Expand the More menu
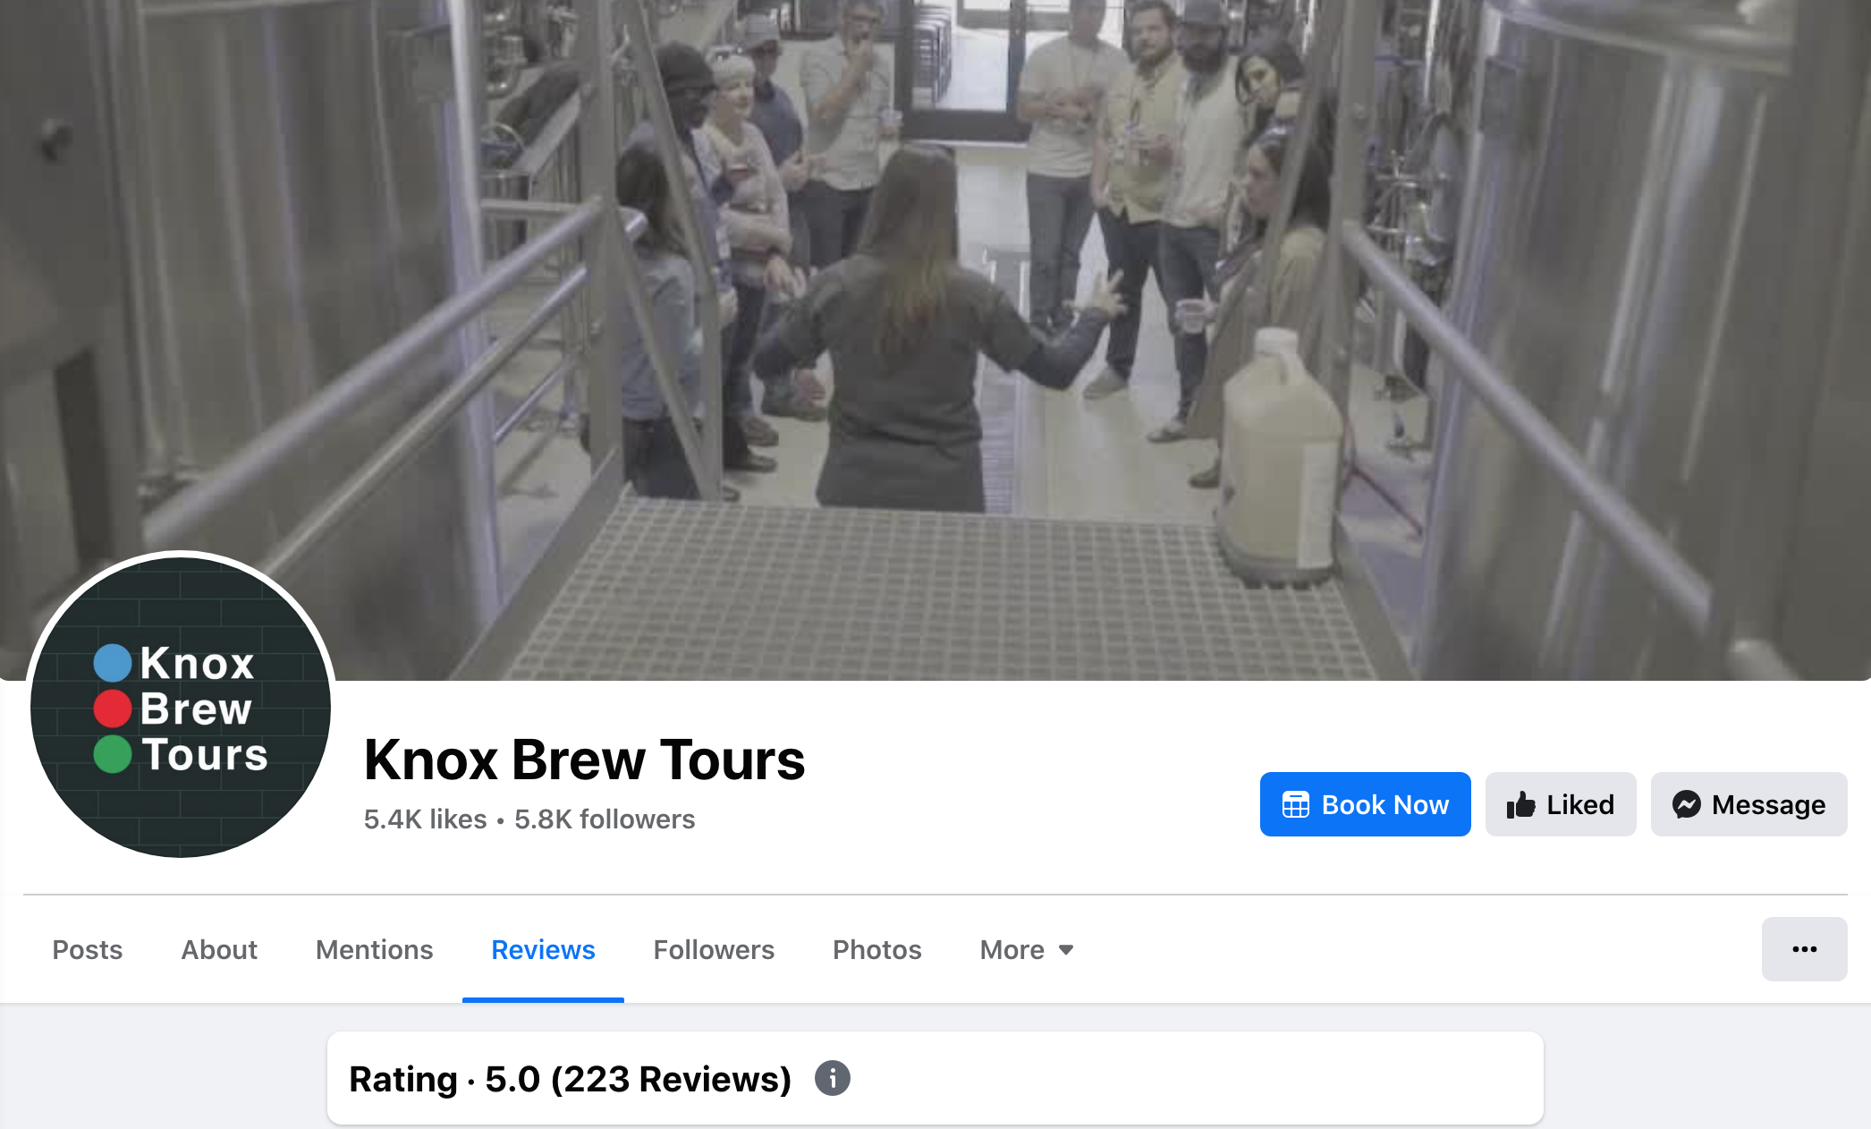Viewport: 1871px width, 1129px height. [x=1026, y=949]
